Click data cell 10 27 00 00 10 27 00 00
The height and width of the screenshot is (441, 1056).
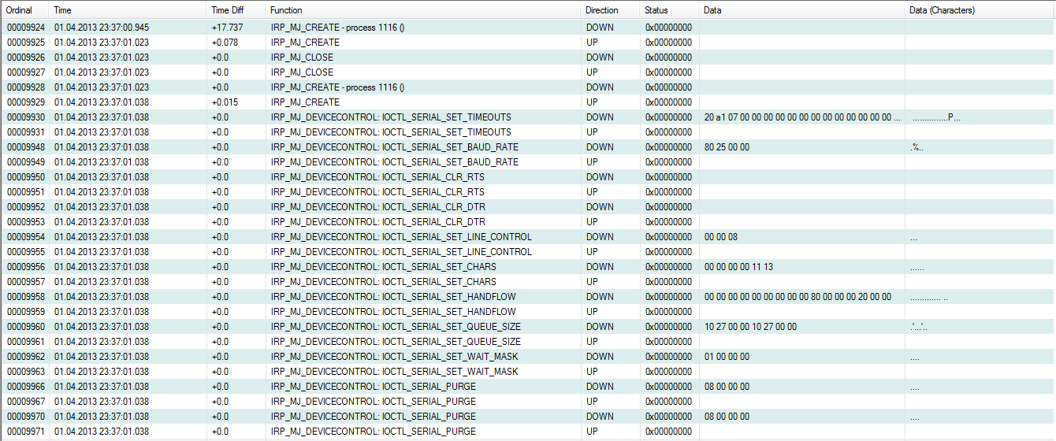(750, 327)
